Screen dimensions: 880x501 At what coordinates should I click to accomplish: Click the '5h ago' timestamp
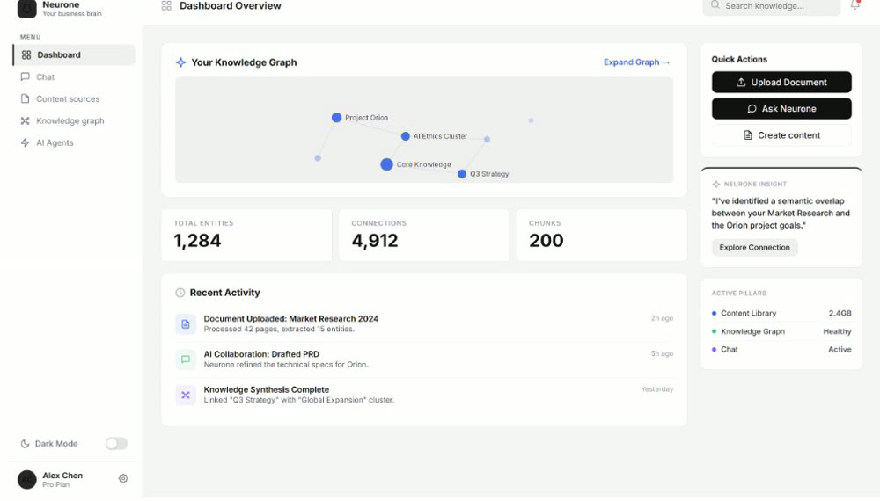tap(662, 353)
